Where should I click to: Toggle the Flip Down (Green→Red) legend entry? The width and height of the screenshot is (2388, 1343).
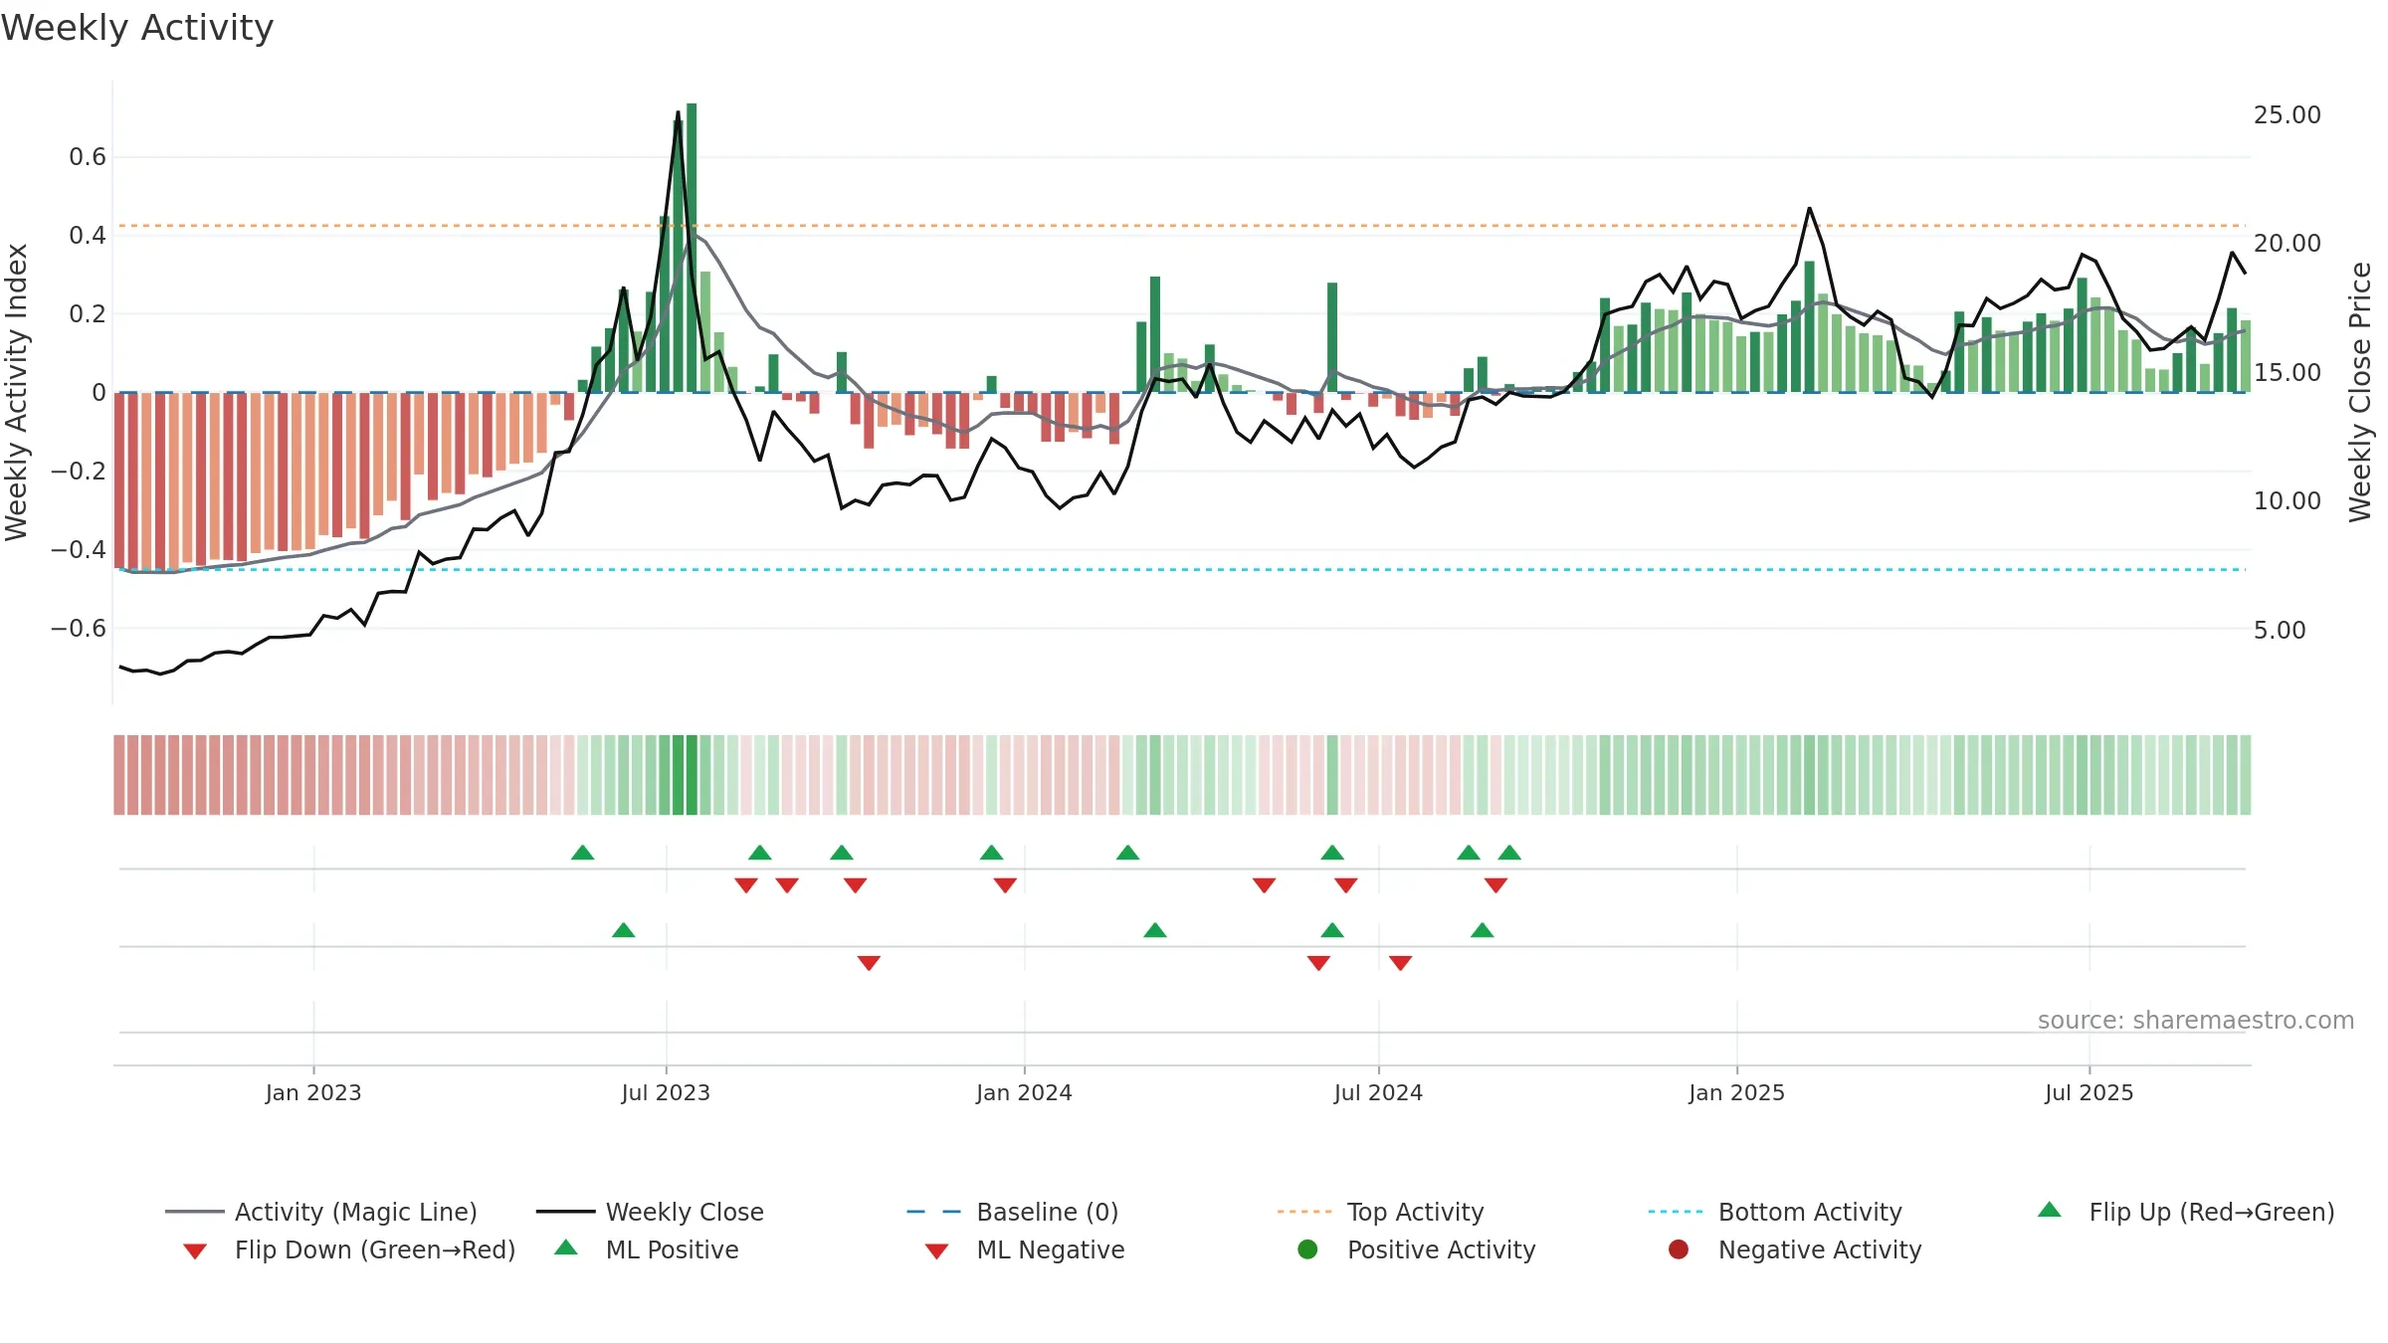tap(349, 1249)
